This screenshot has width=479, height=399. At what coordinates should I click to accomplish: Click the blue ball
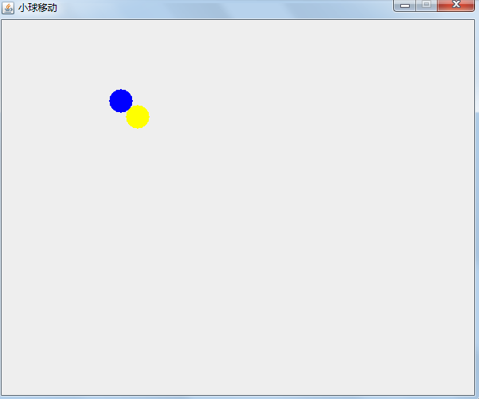point(121,101)
